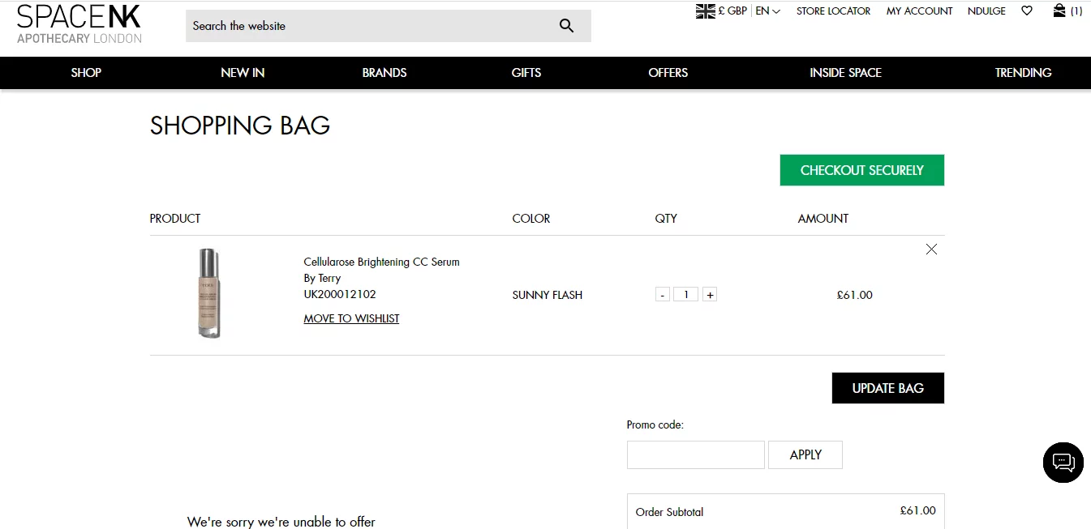This screenshot has width=1091, height=529.
Task: Click the UPDATE BAG button
Action: click(x=888, y=388)
